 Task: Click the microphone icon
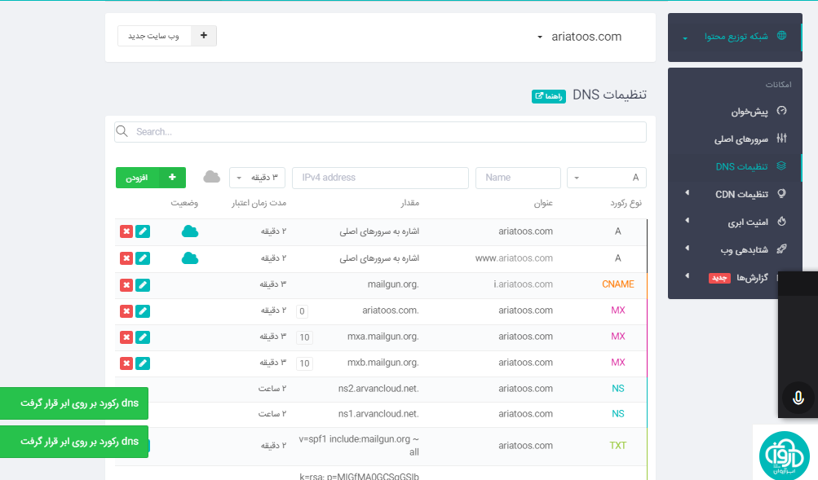point(798,399)
